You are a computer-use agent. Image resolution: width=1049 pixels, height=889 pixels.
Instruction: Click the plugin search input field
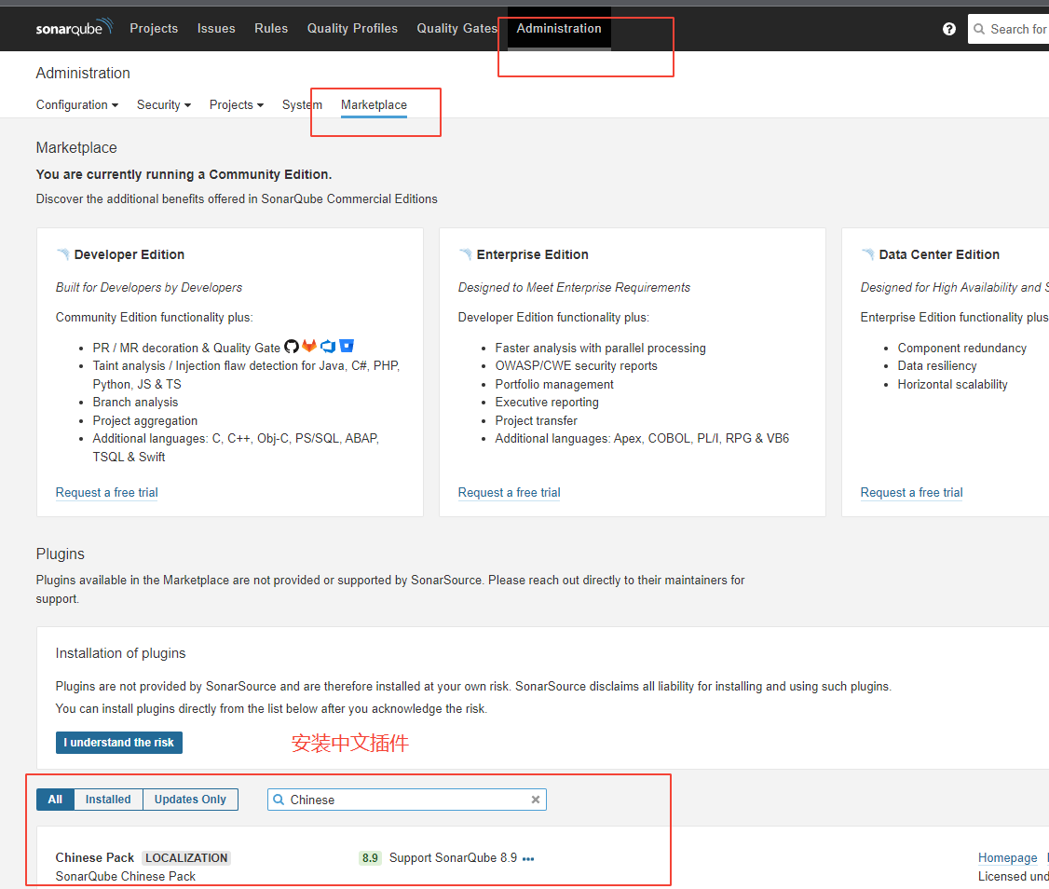coord(407,800)
